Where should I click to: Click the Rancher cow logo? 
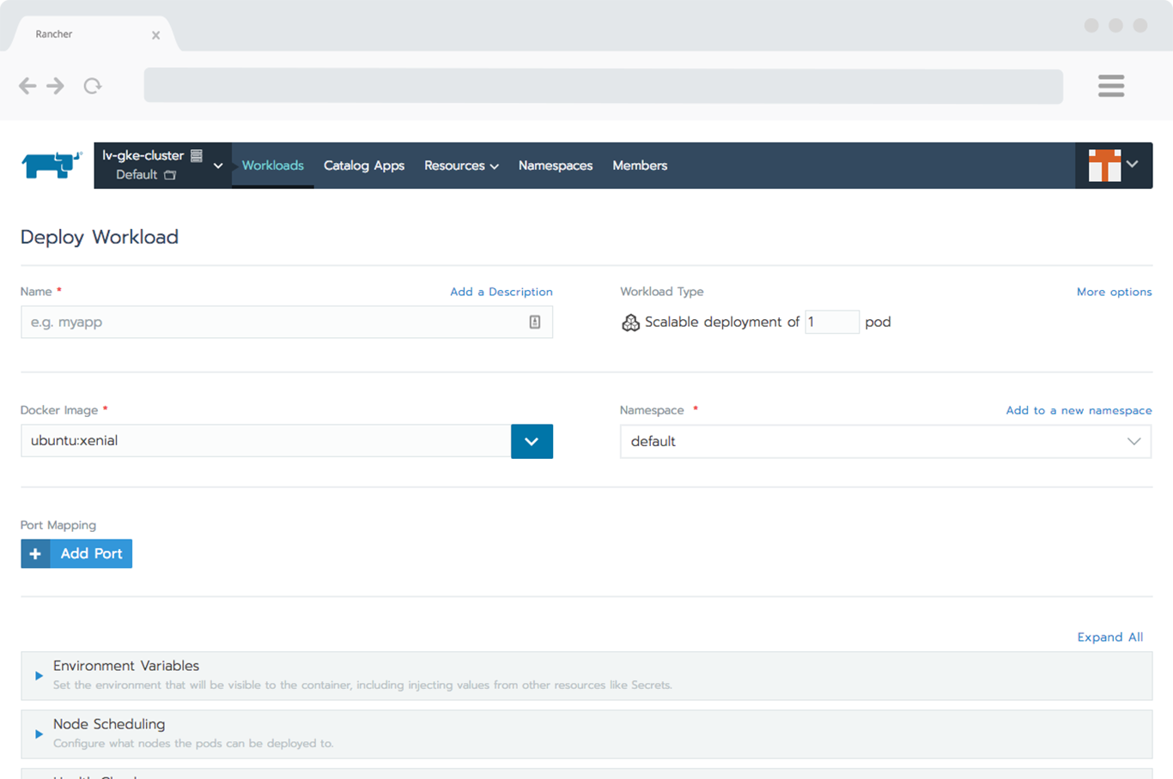pos(52,165)
